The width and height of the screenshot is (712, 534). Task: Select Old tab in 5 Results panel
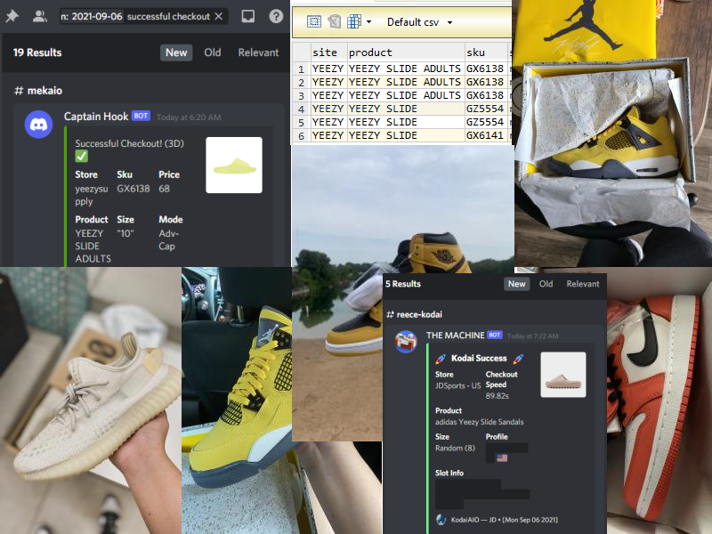(x=546, y=284)
